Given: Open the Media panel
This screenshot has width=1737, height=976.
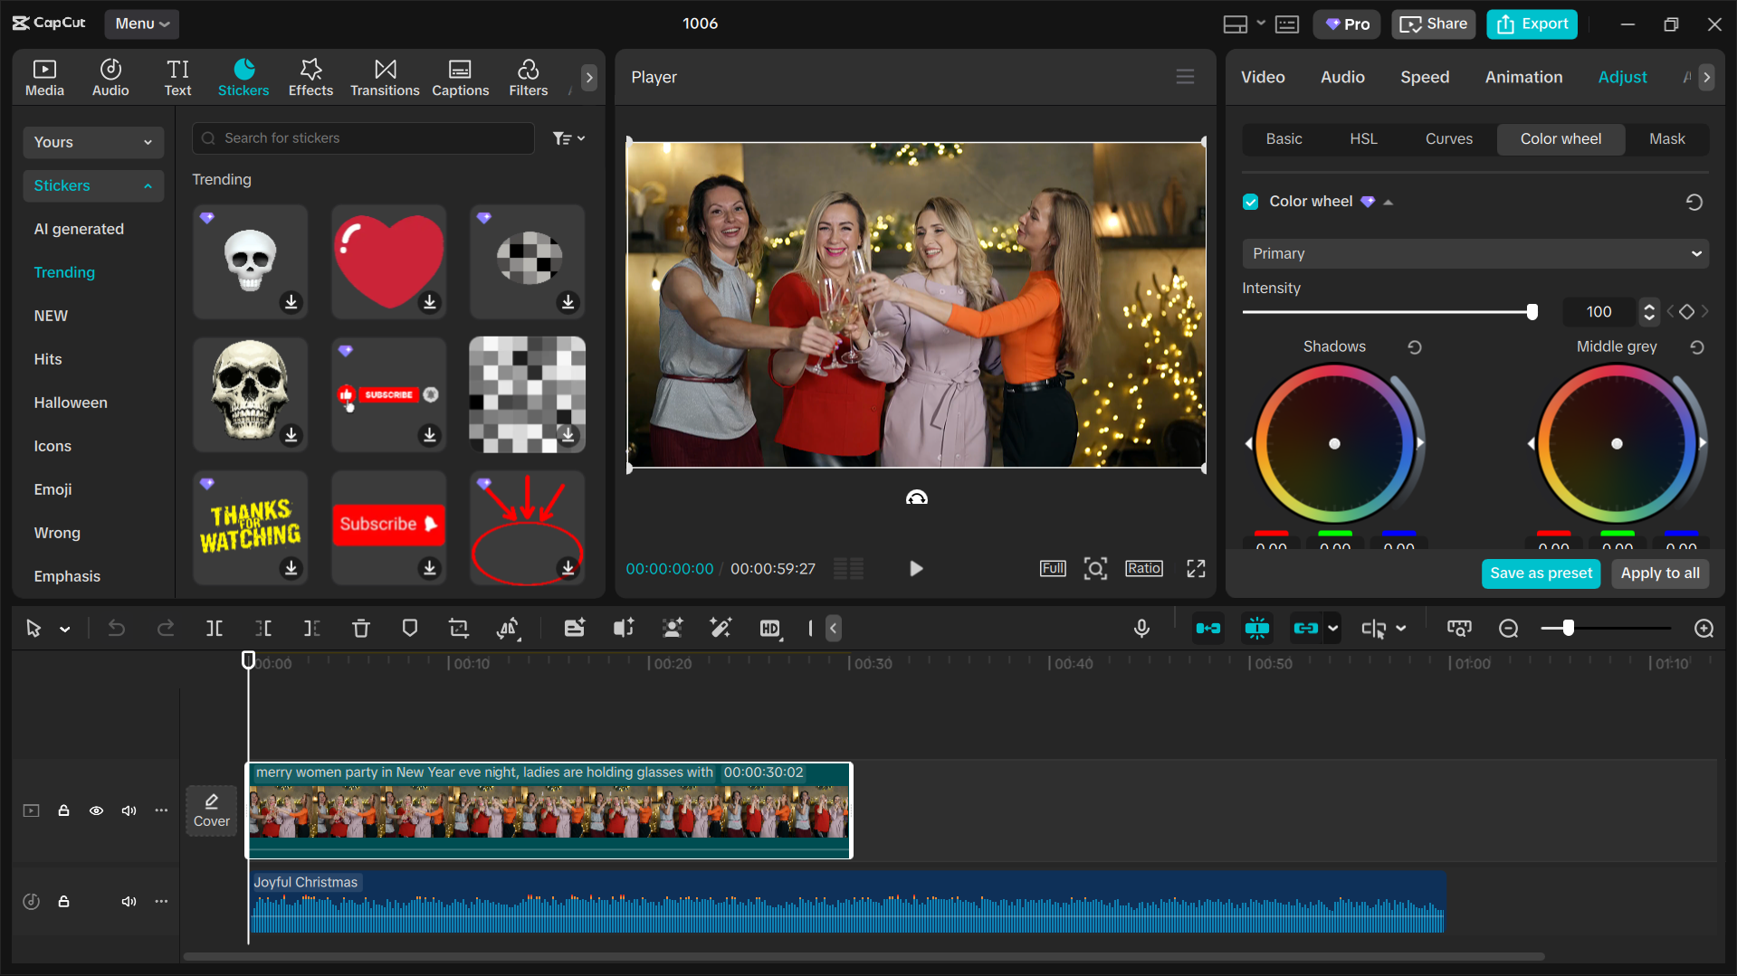Looking at the screenshot, I should 44,78.
